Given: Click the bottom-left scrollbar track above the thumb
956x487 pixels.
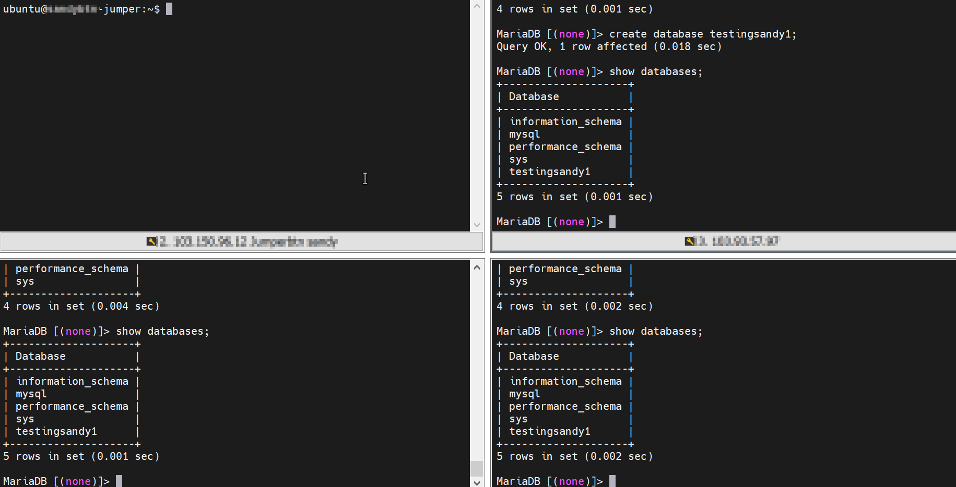Looking at the screenshot, I should click(477, 365).
